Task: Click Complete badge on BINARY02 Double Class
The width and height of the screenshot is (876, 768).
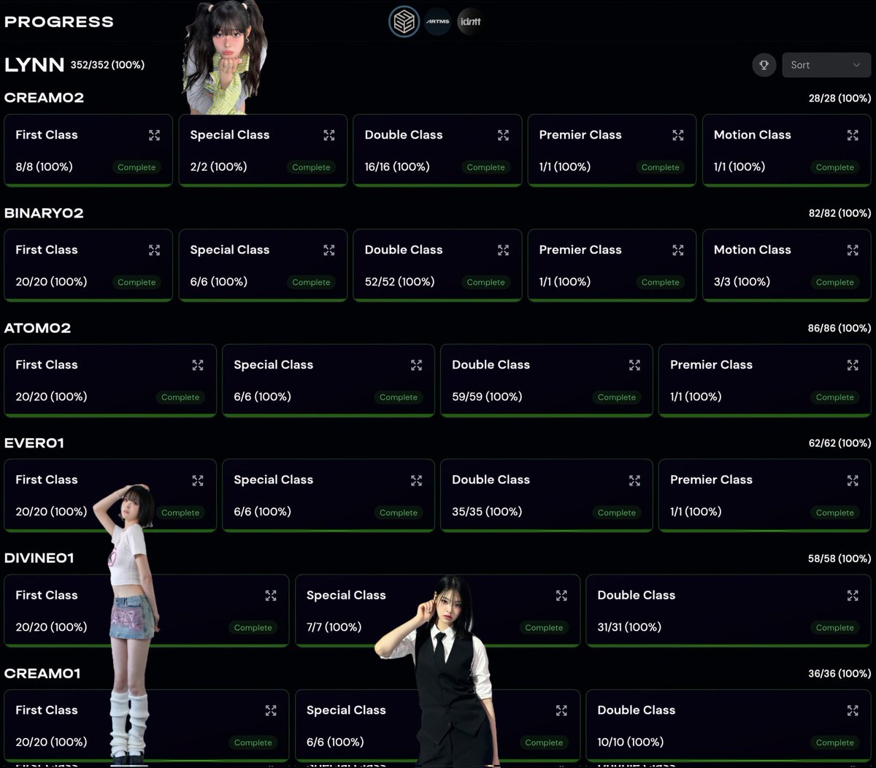Action: [485, 283]
